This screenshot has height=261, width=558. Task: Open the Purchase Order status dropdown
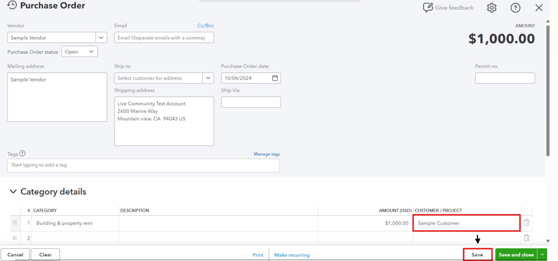(79, 52)
